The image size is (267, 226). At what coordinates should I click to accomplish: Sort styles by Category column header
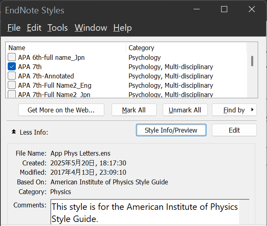click(186, 48)
